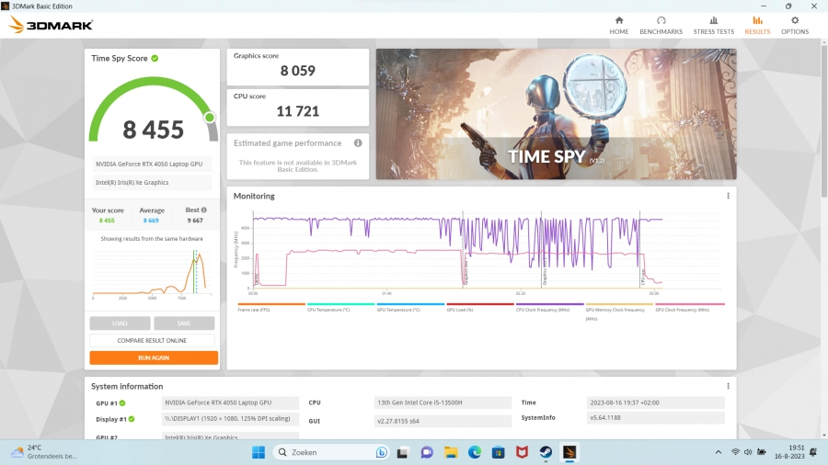Click the GPU #1 green check icon
The height and width of the screenshot is (465, 828).
pos(122,403)
